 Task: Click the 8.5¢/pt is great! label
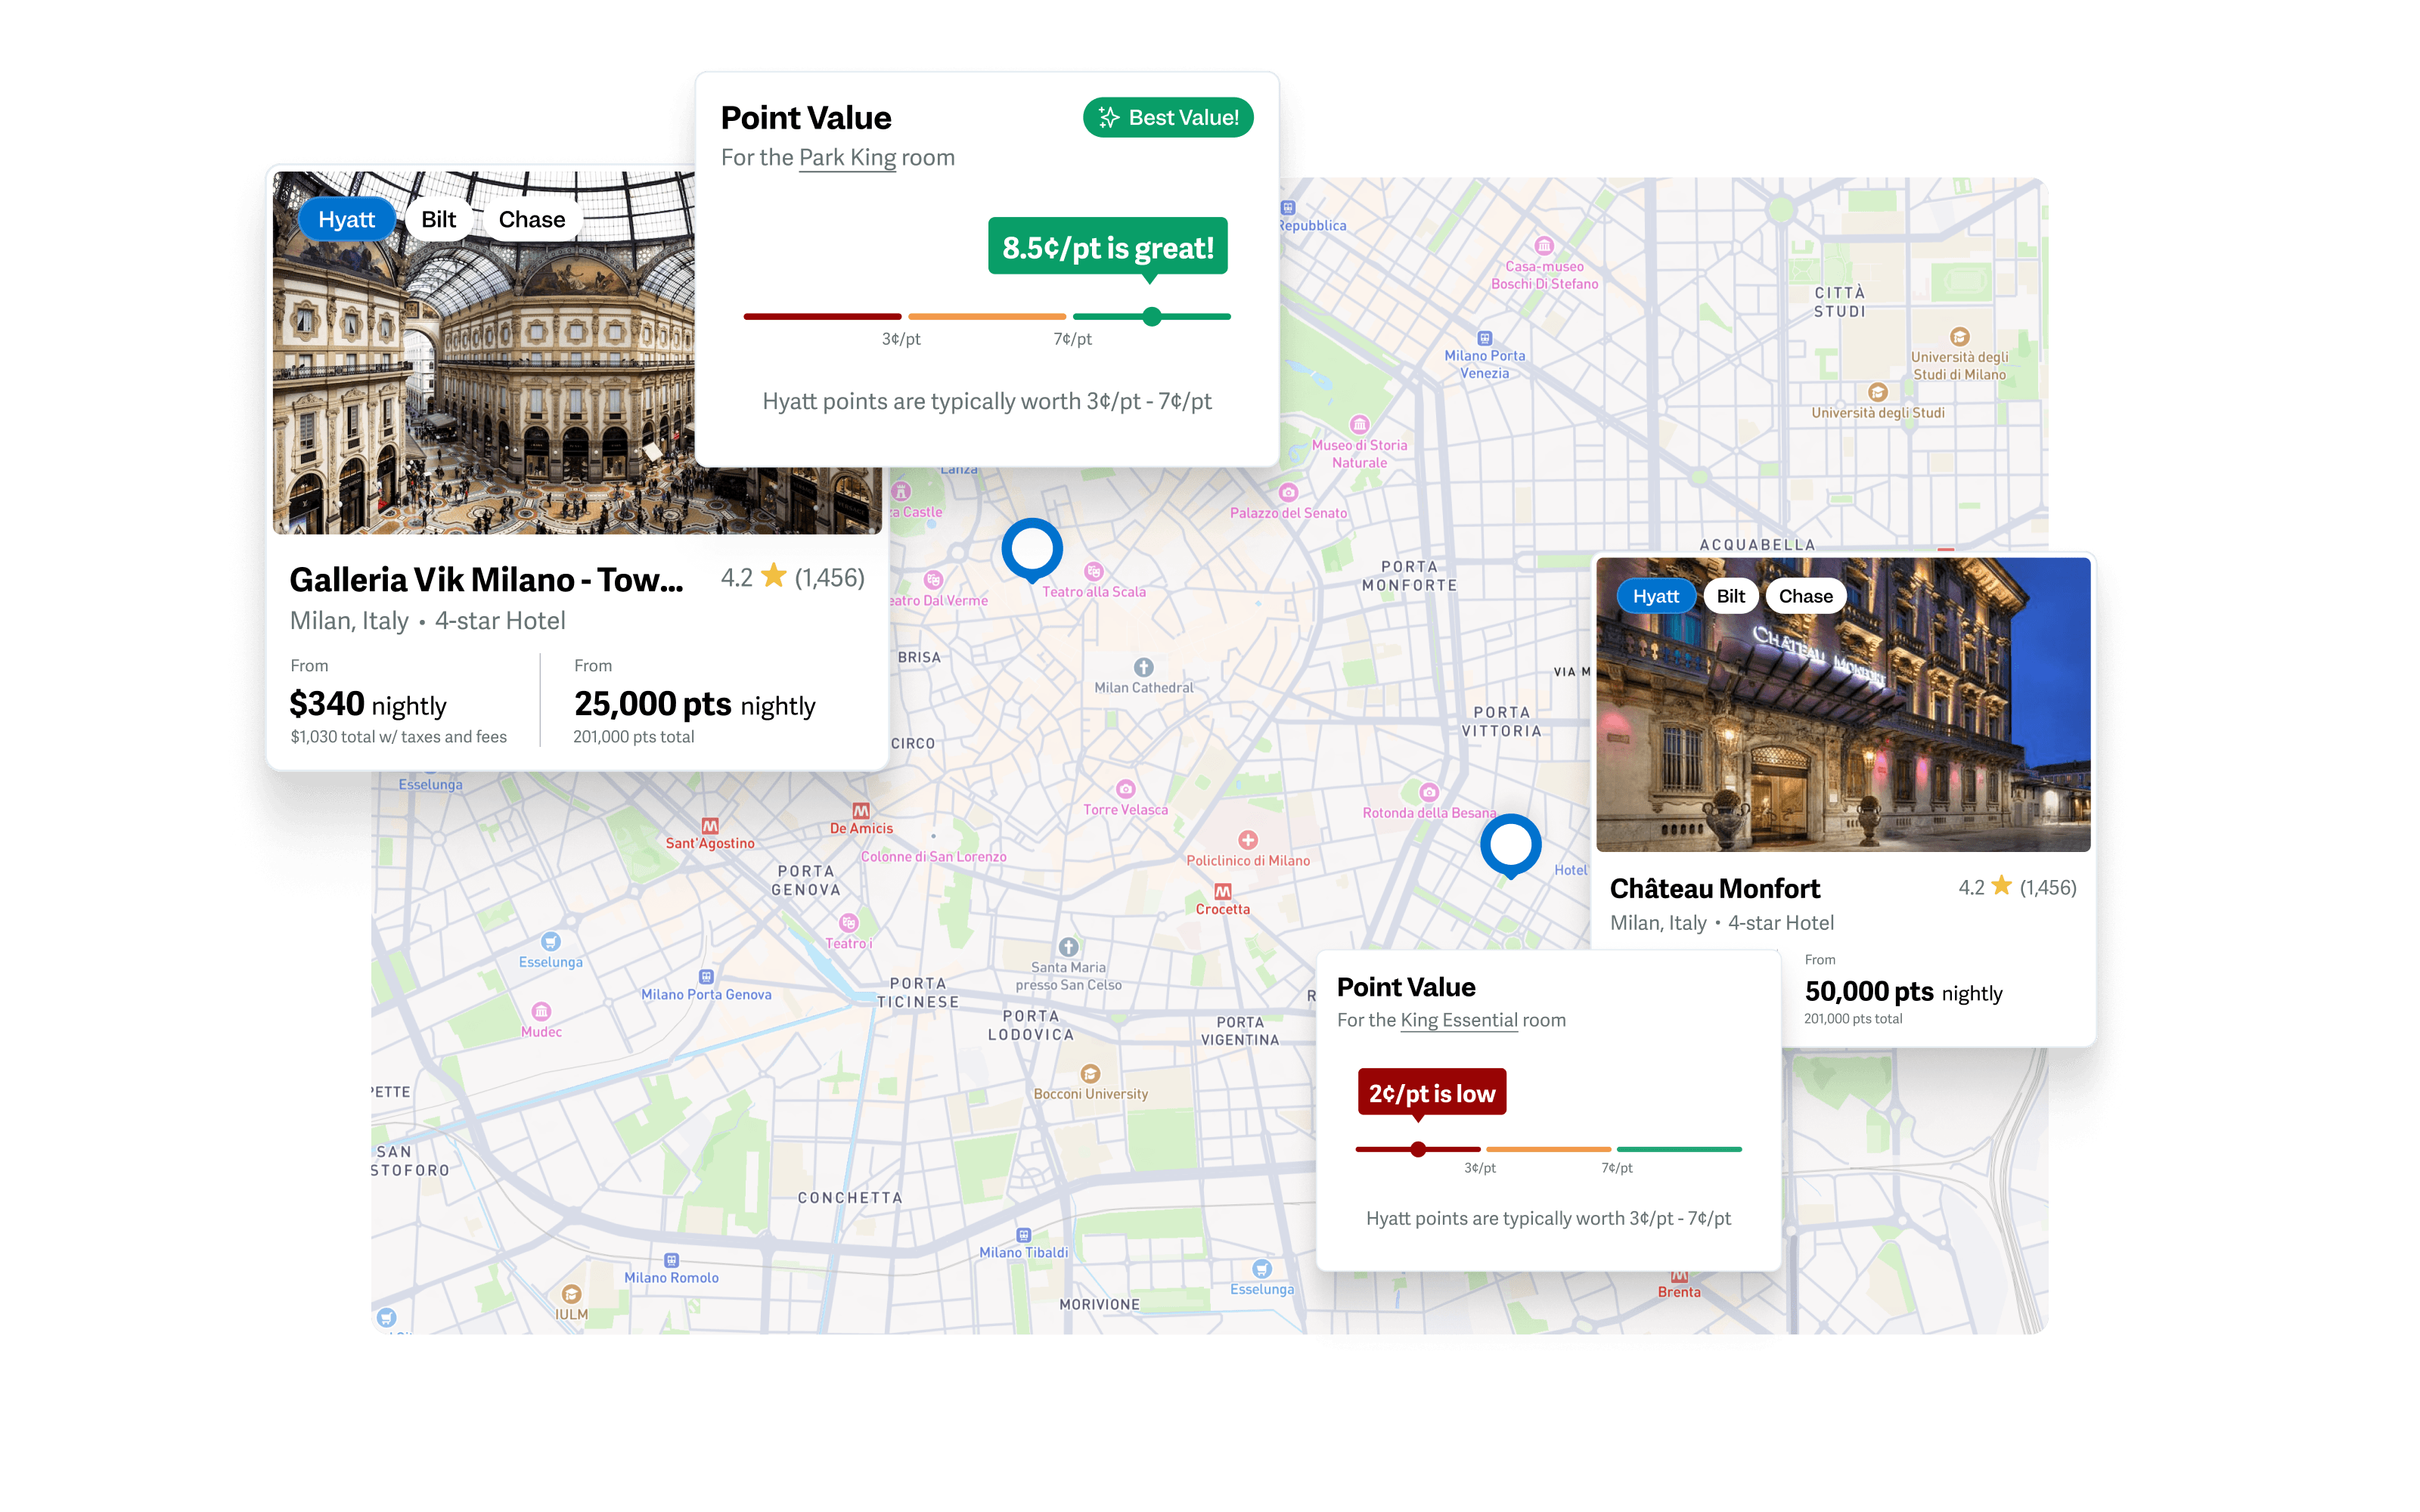(1107, 247)
